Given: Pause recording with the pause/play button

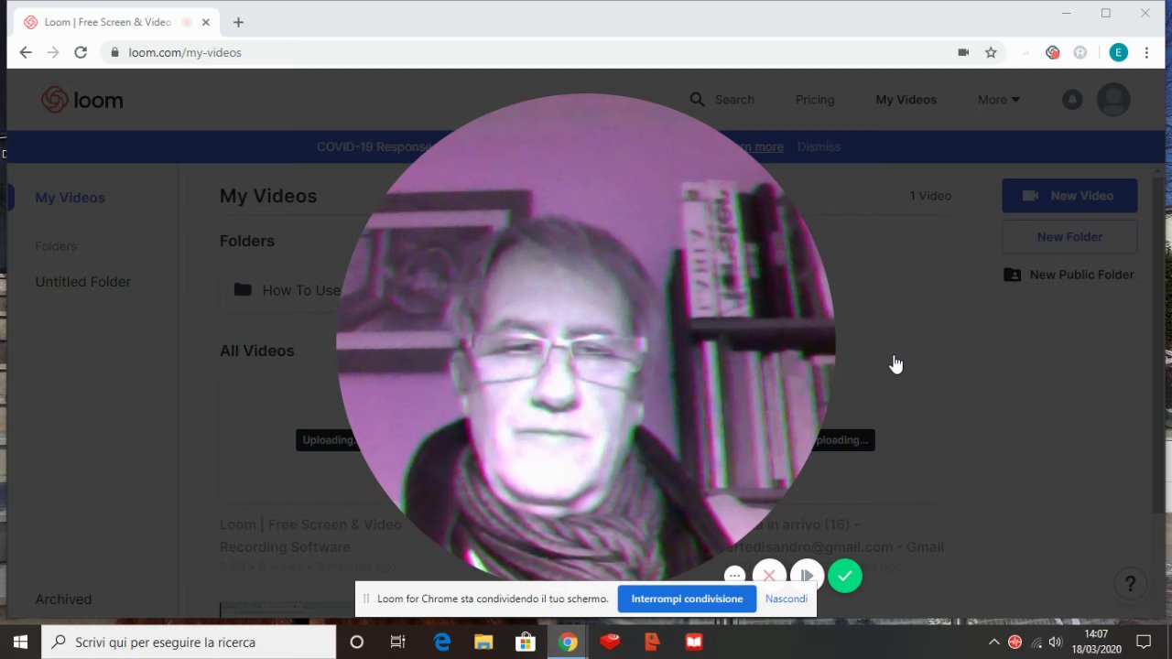Looking at the screenshot, I should pyautogui.click(x=807, y=576).
